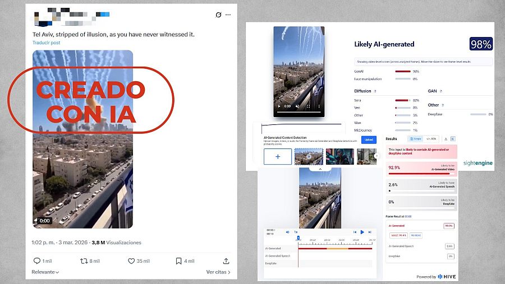
Task: Skip to next frame in the Hive player
Action: pos(370,232)
